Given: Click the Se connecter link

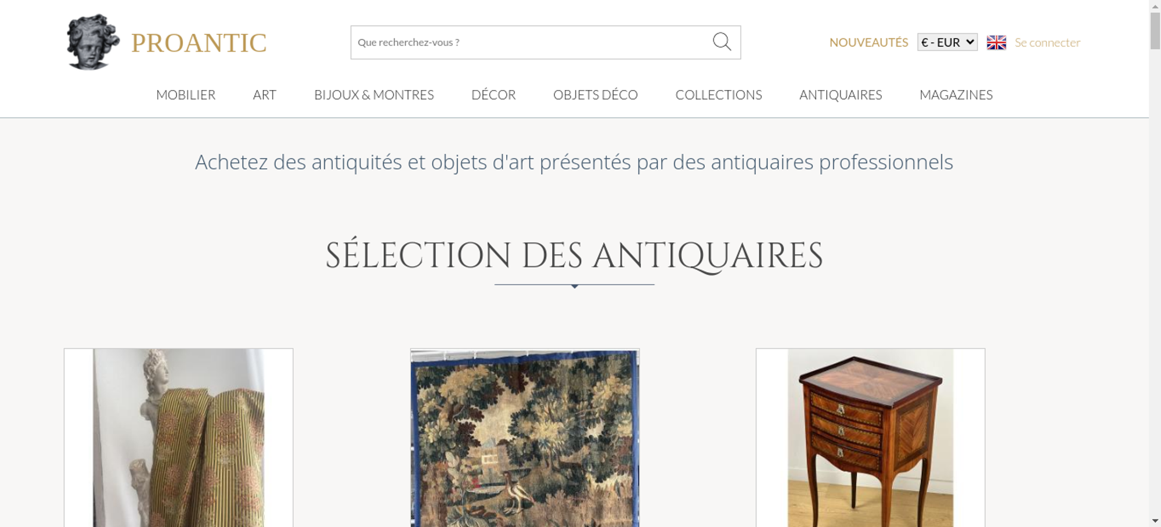Looking at the screenshot, I should 1047,42.
